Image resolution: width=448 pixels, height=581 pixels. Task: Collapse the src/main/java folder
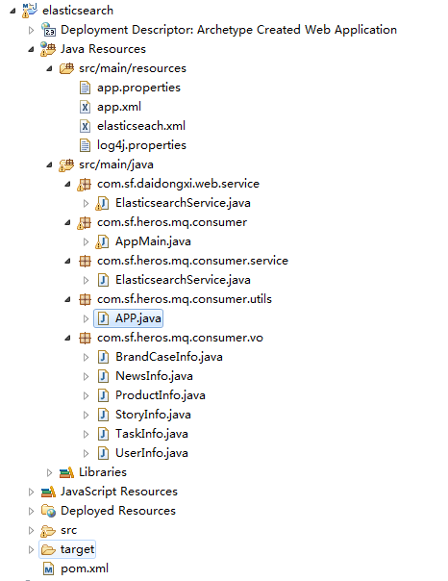point(49,164)
